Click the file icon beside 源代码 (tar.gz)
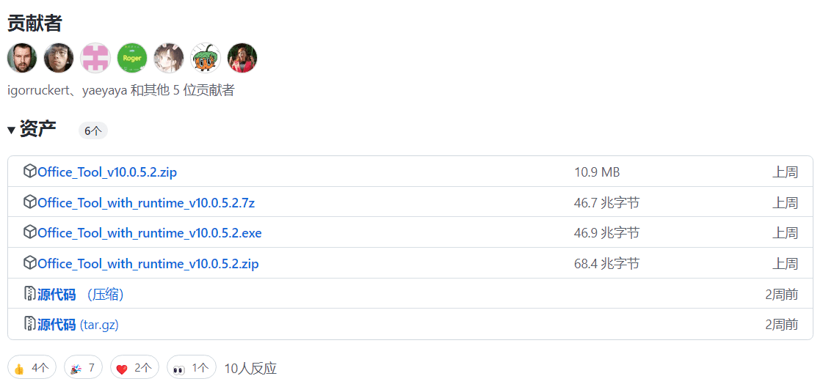 pyautogui.click(x=30, y=324)
